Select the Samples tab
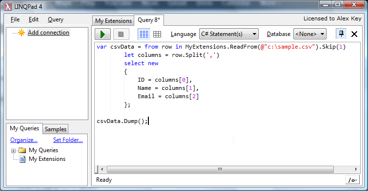This screenshot has height=191, width=368. pos(56,129)
